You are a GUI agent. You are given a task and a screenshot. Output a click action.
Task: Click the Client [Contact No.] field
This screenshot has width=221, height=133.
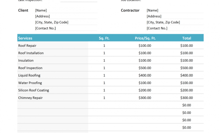pos(66,28)
